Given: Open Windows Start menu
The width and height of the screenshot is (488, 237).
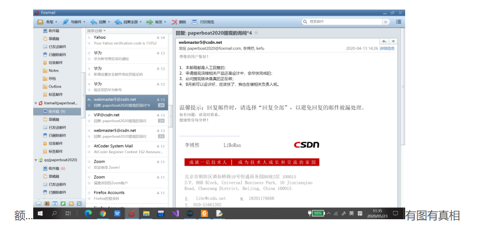Looking at the screenshot, I should 40,214.
